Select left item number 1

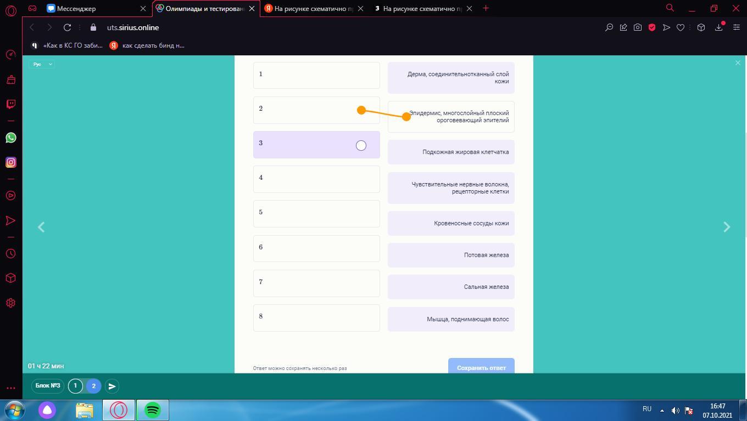point(316,75)
